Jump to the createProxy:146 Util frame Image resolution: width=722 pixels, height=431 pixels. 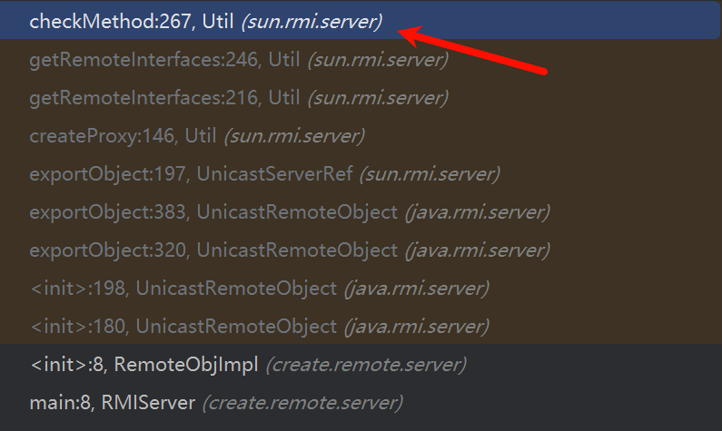pos(361,136)
